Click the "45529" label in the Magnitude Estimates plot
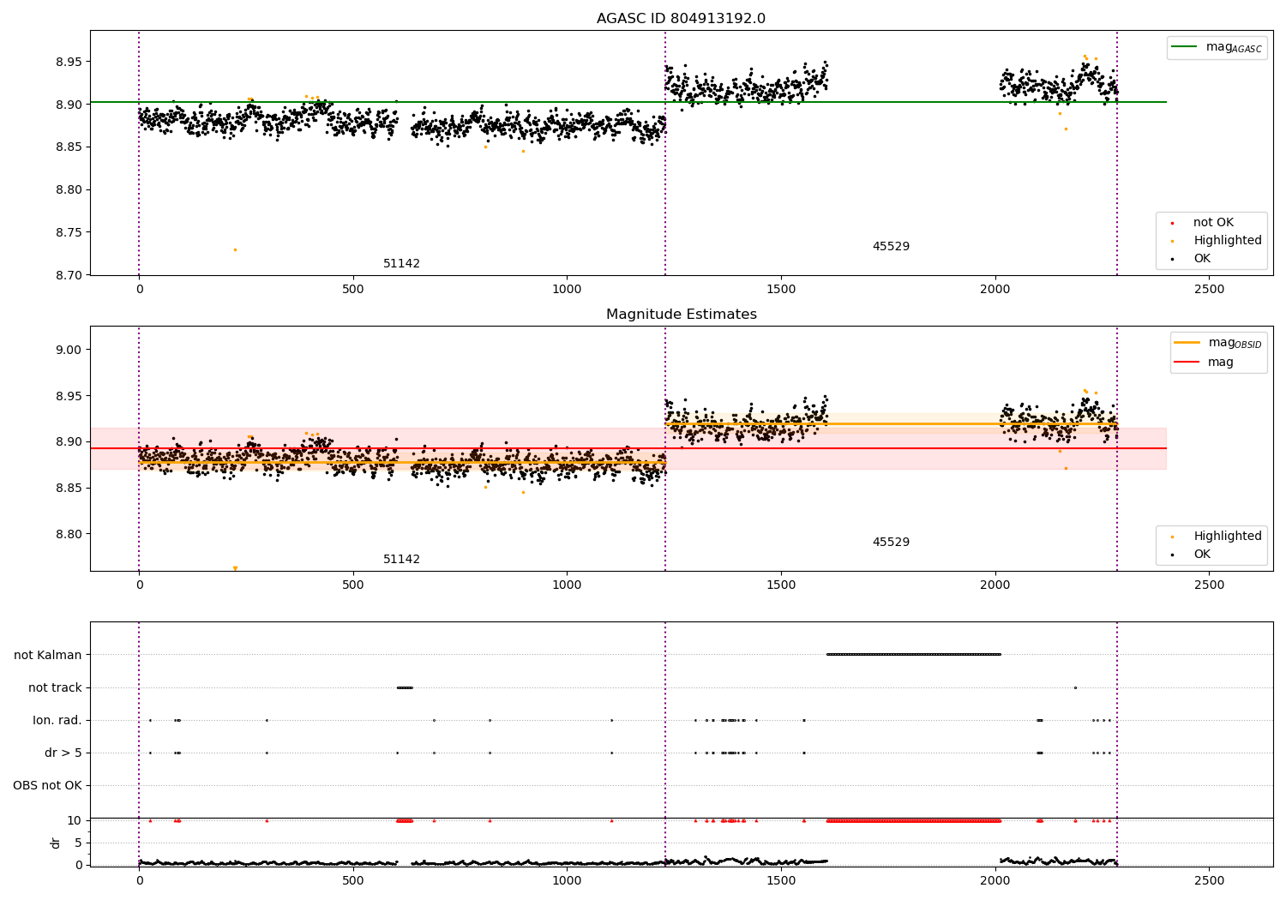 point(891,543)
